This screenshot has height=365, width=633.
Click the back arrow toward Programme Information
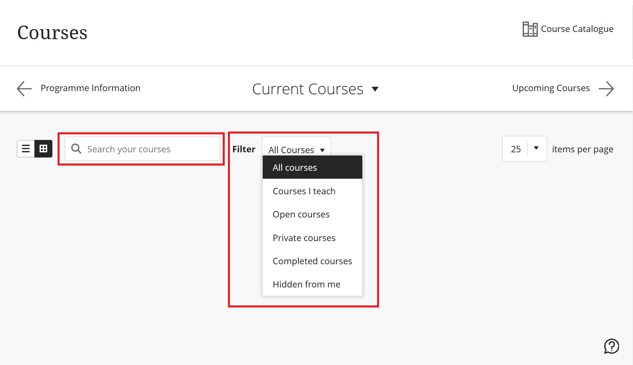(x=24, y=88)
